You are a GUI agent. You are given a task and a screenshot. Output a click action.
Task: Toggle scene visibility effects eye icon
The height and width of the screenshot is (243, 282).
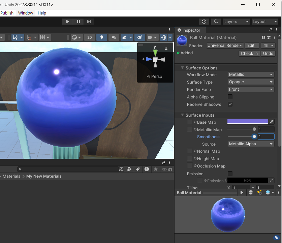(139, 37)
